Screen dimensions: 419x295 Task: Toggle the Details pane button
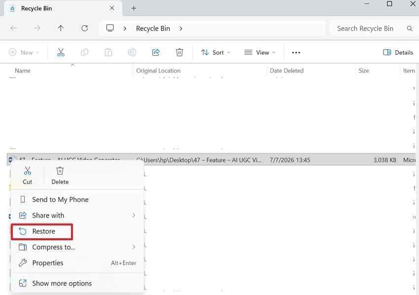tap(398, 52)
